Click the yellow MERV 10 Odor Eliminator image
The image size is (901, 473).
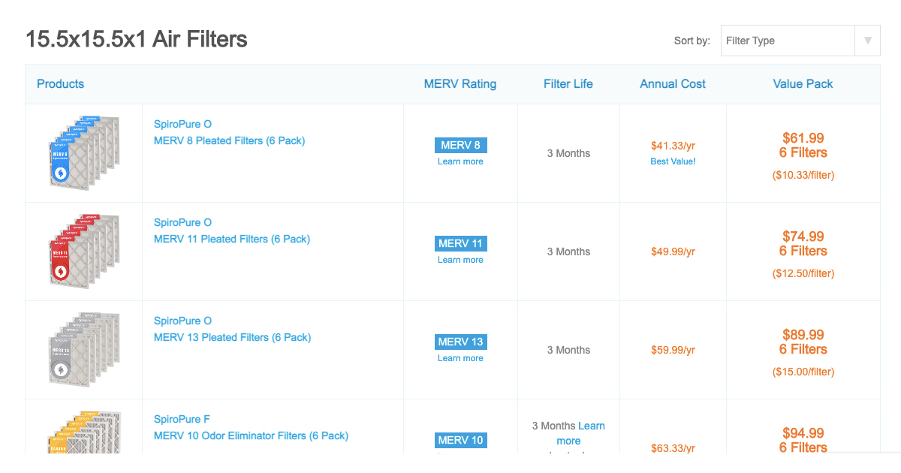click(84, 433)
